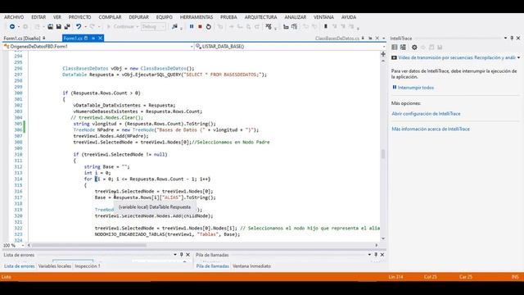Open the Lista de errores options dropdown
This screenshot has width=524, height=295.
coord(175,255)
